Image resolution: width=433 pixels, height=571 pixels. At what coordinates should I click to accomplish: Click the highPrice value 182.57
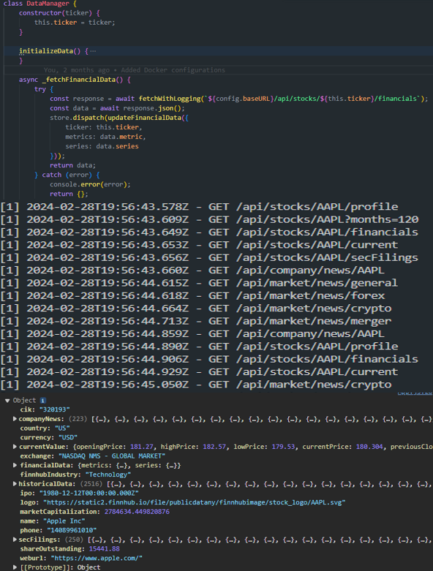pos(214,447)
